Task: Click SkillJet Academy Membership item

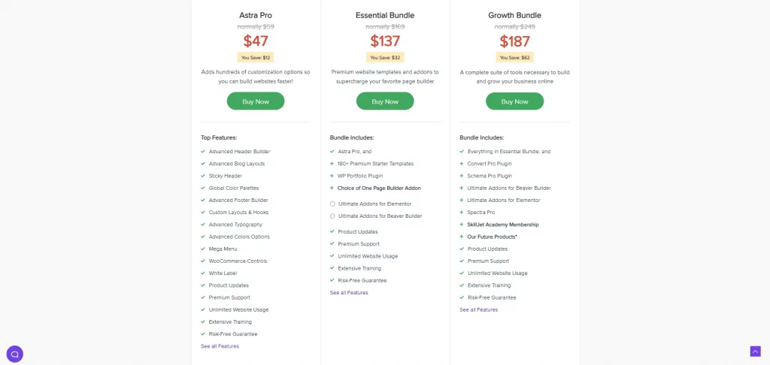Action: [503, 225]
